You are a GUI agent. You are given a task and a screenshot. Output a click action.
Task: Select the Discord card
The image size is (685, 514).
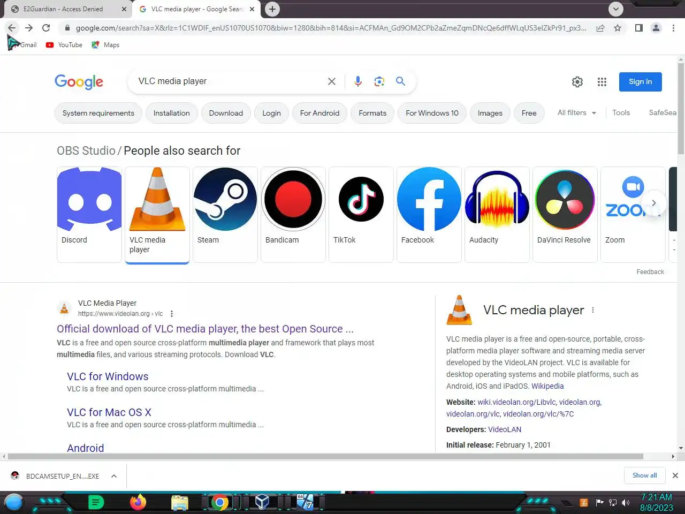89,214
